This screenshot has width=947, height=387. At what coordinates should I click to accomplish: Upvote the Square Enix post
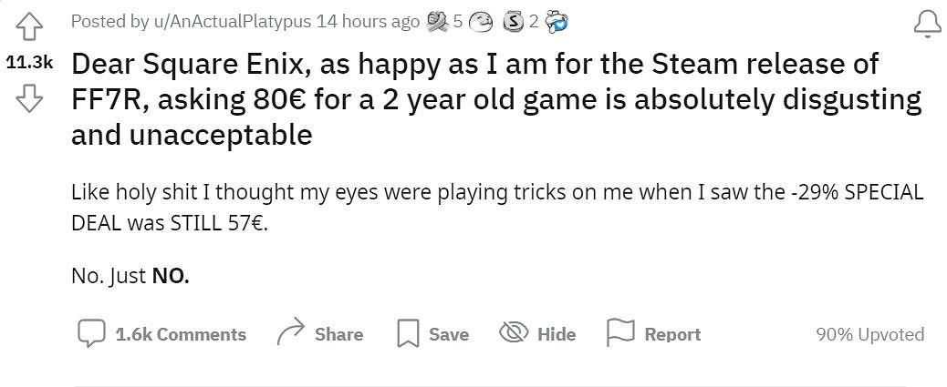click(30, 28)
